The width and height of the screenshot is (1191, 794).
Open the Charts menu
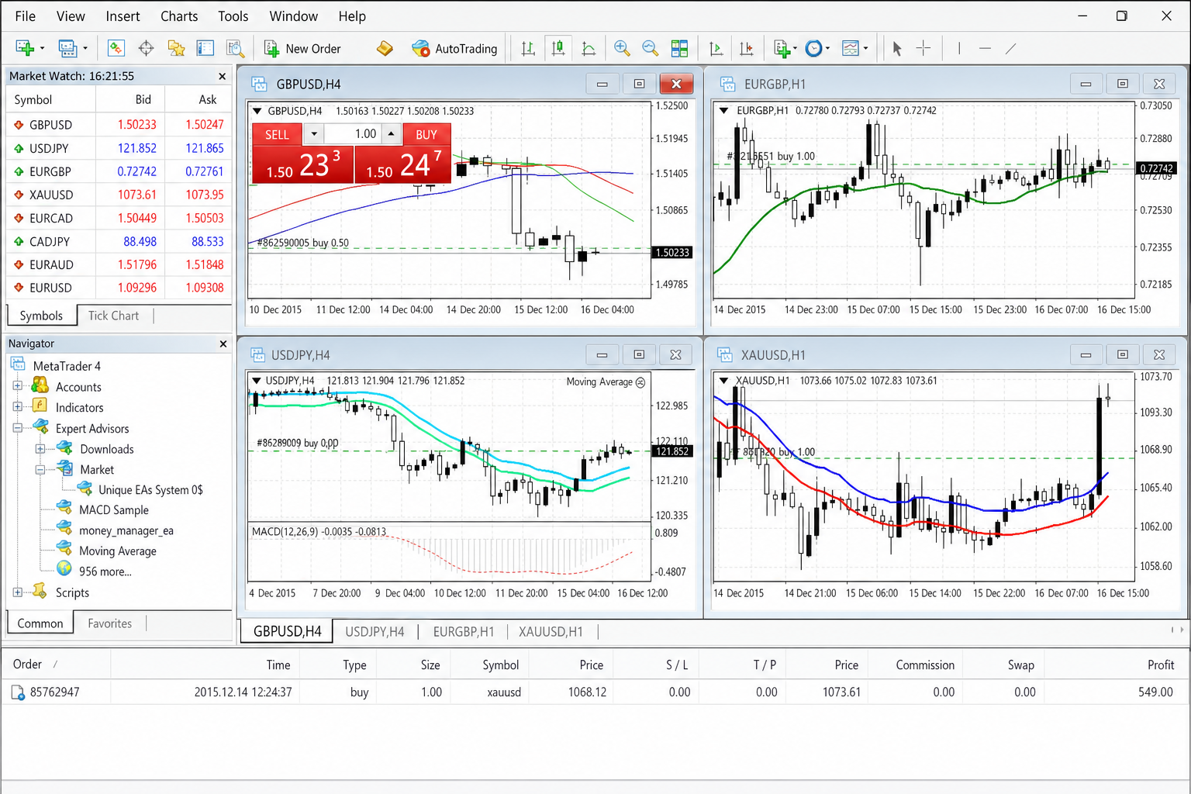pos(179,16)
